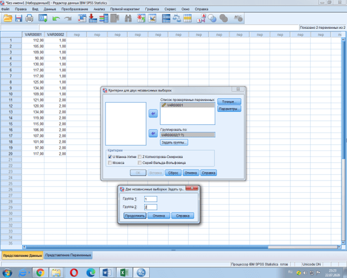The width and height of the screenshot is (347, 278).
Task: Toggle value labels icon
Action: pos(201,18)
